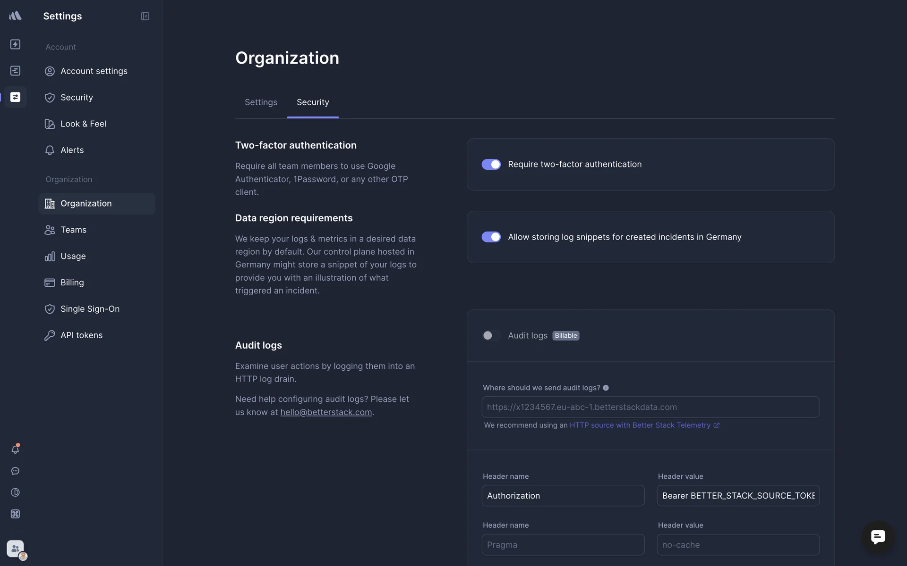This screenshot has height=566, width=907.
Task: Open Single Sign-On in sidebar
Action: click(90, 309)
